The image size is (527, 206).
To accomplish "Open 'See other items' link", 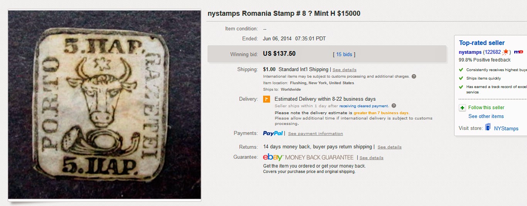I will (x=486, y=116).
